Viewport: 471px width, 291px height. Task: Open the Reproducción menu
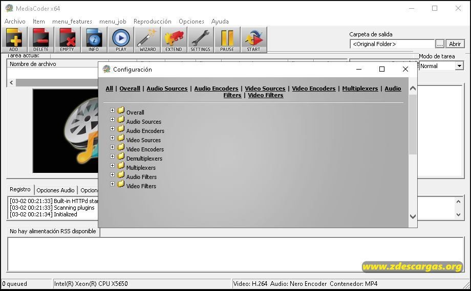coord(152,21)
